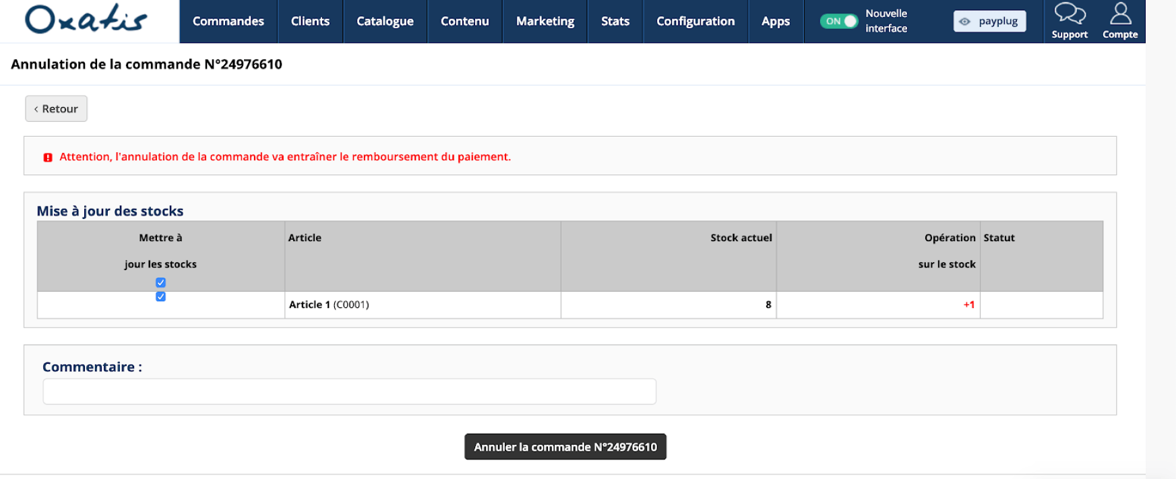Confirm Annuler la commande N°24976610
The width and height of the screenshot is (1176, 479).
[x=565, y=447]
